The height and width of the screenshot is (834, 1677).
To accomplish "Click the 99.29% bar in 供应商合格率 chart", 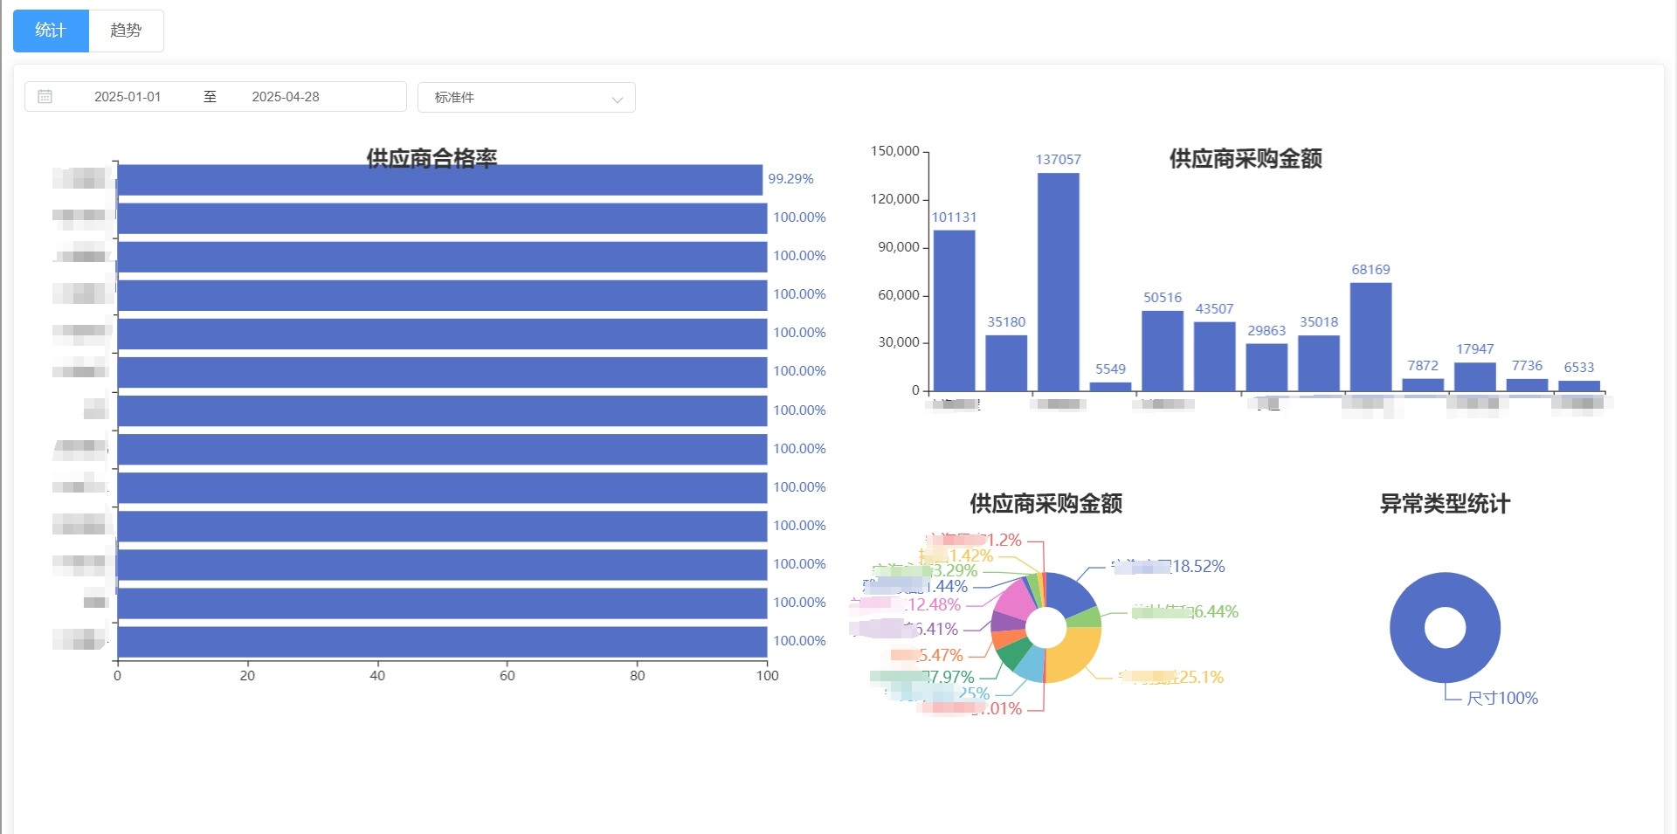I will 437,178.
